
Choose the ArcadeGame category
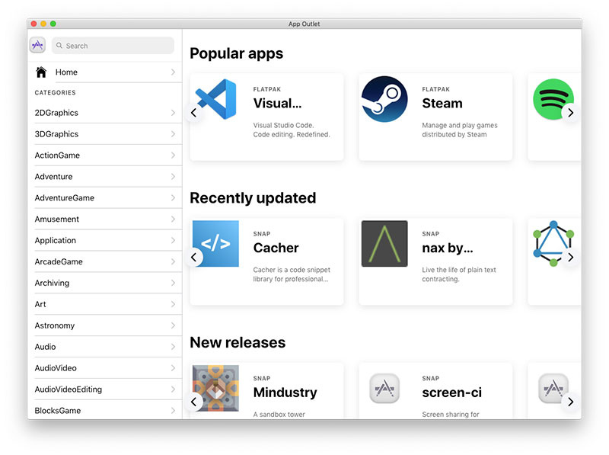59,261
